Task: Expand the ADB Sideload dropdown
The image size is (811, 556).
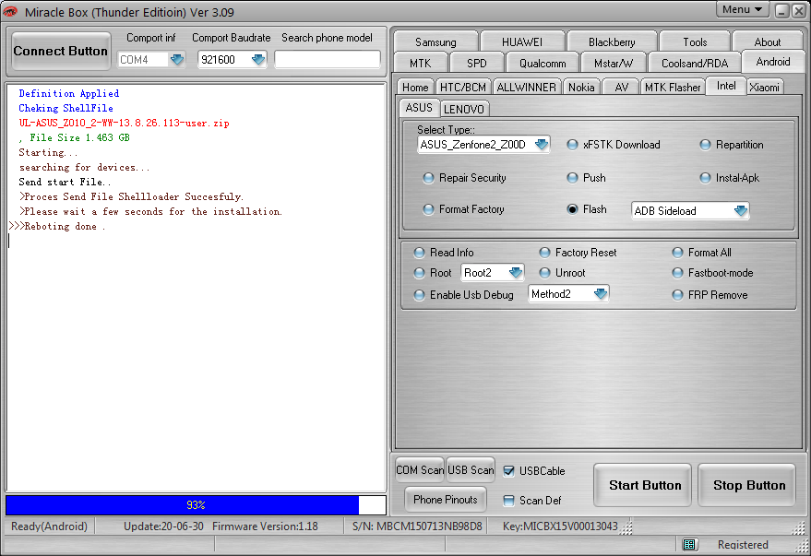Action: click(741, 210)
